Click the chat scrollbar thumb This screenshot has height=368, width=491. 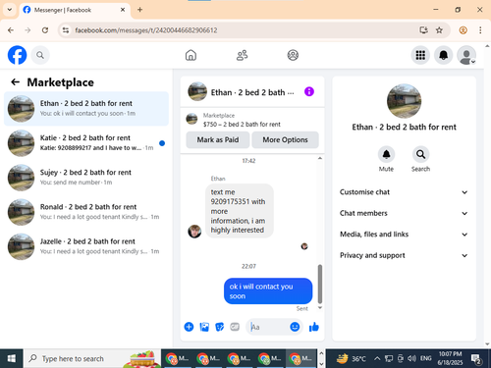tap(320, 284)
